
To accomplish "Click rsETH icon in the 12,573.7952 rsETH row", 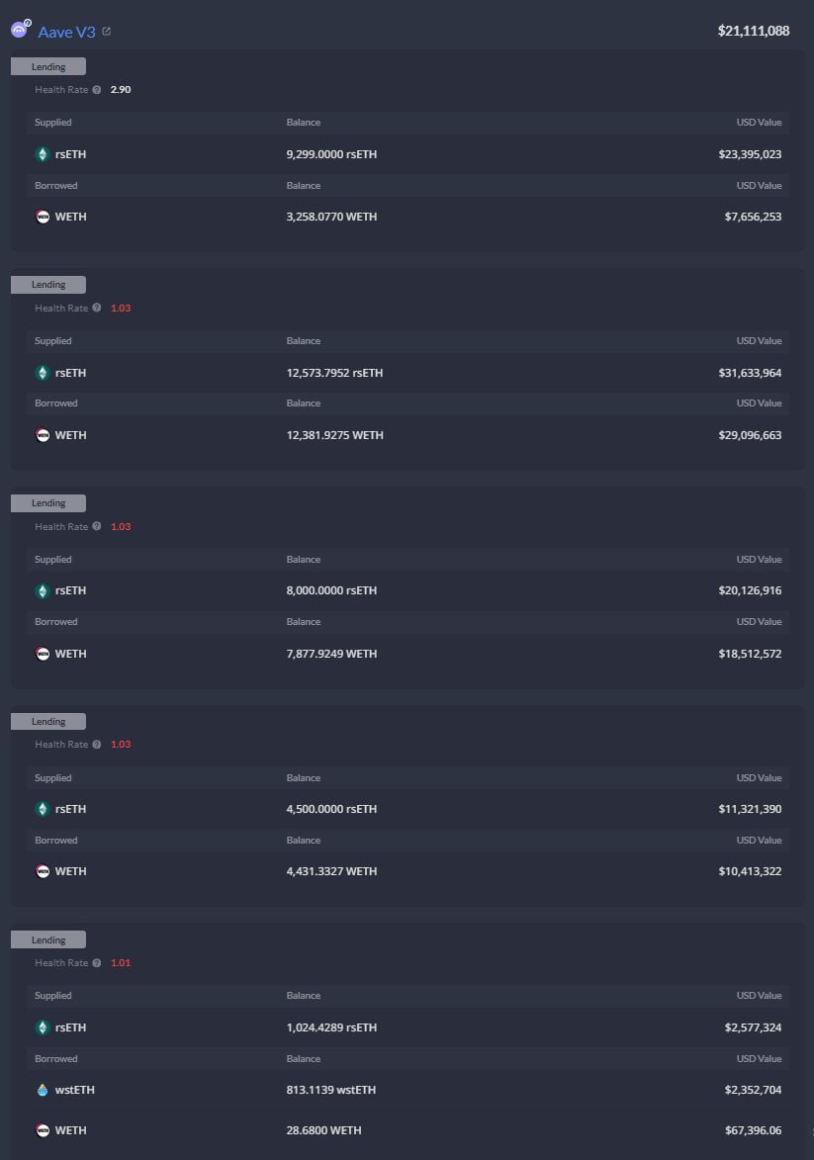I will (43, 373).
